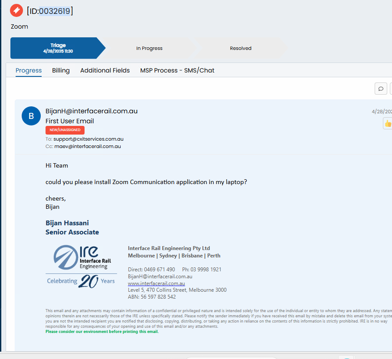The width and height of the screenshot is (392, 359).
Task: Click the grey confidentiality disclaimer paragraph
Action: (x=219, y=319)
